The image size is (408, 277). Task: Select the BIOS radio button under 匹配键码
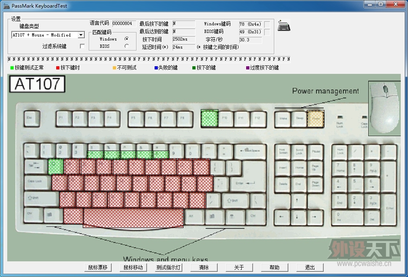click(127, 46)
